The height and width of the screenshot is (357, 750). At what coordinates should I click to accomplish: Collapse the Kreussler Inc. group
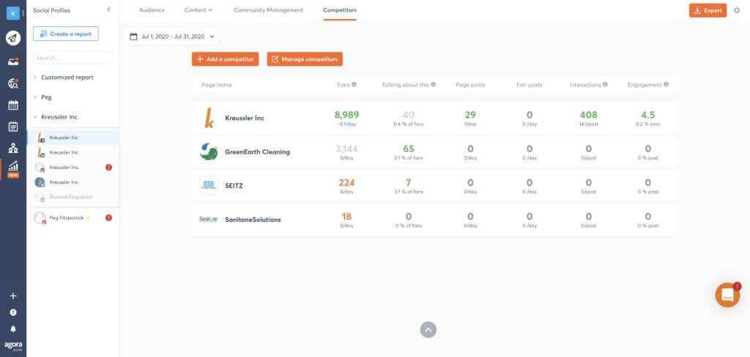point(35,117)
